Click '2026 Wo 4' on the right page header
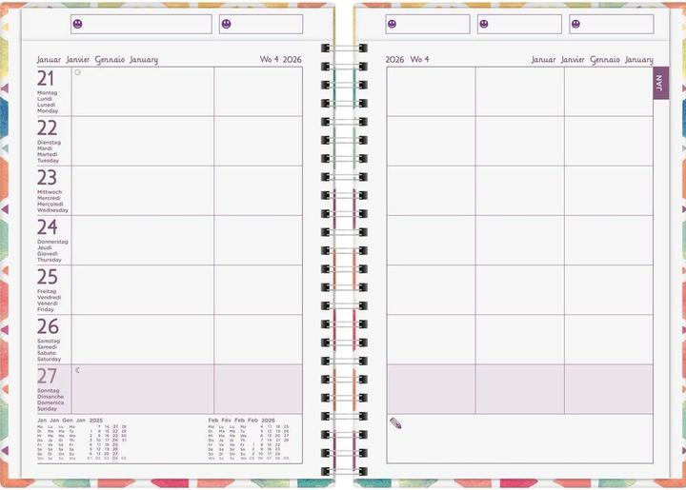The width and height of the screenshot is (686, 490). (407, 59)
